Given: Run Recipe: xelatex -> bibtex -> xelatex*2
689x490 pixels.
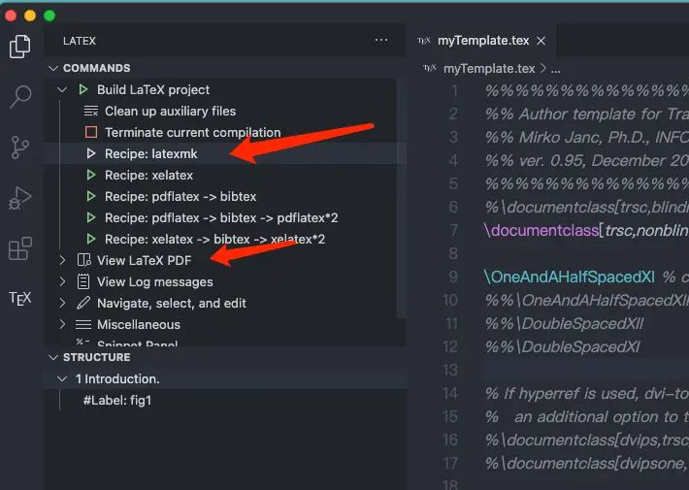Looking at the screenshot, I should click(214, 239).
